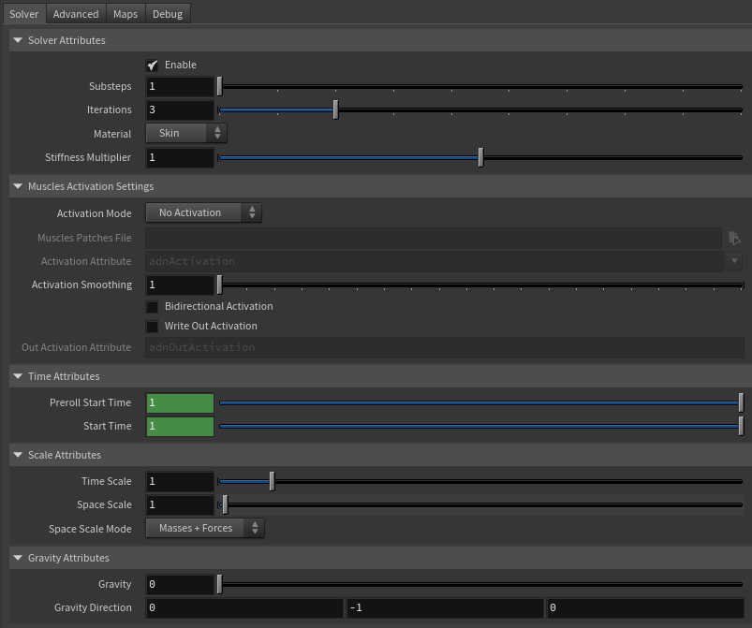752x628 pixels.
Task: Open the Material dropdown showing Skin
Action: coord(184,133)
